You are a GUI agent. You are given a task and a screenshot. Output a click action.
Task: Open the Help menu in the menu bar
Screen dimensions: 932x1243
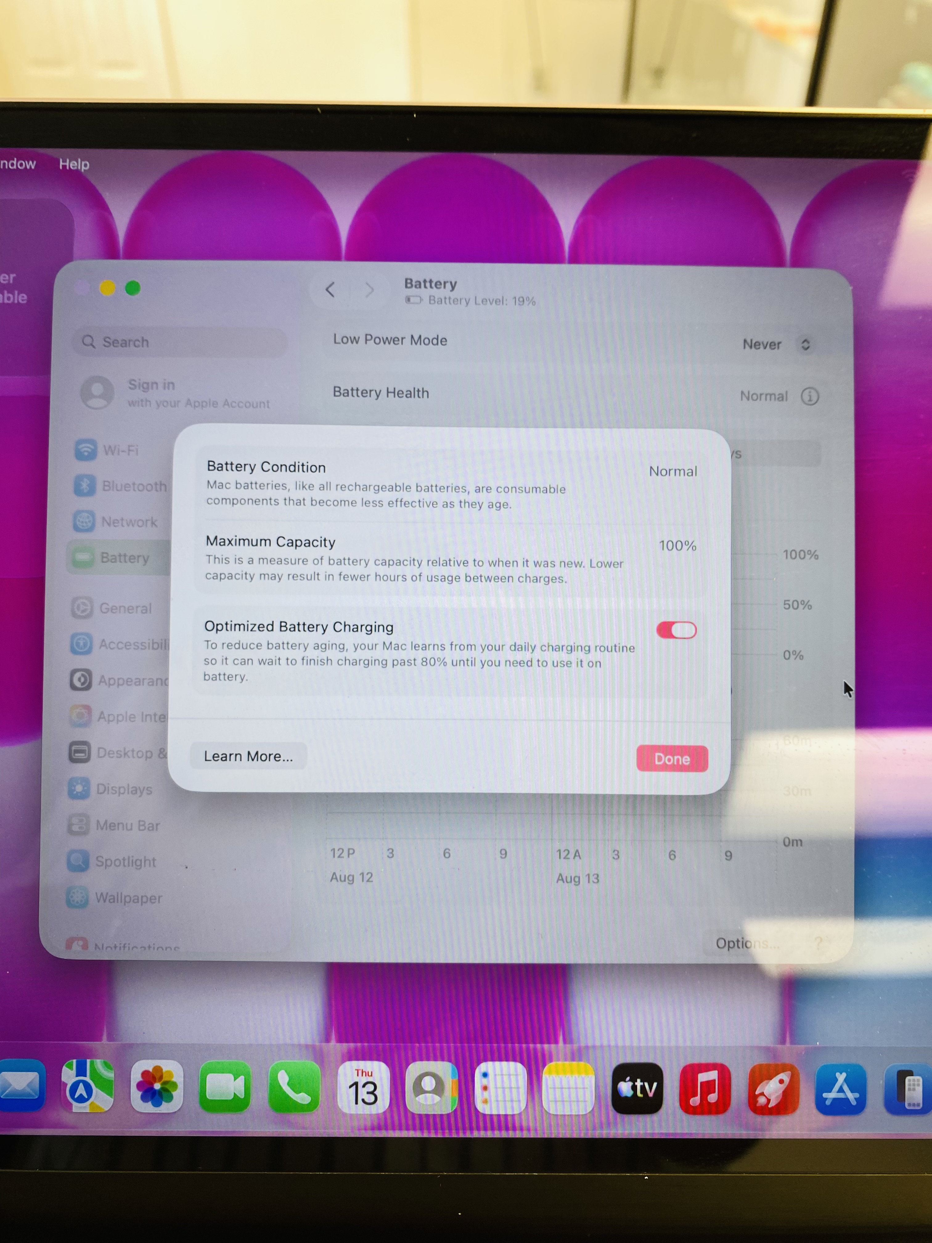point(74,164)
